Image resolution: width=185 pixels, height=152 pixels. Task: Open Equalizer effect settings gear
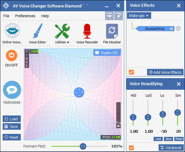178,28
